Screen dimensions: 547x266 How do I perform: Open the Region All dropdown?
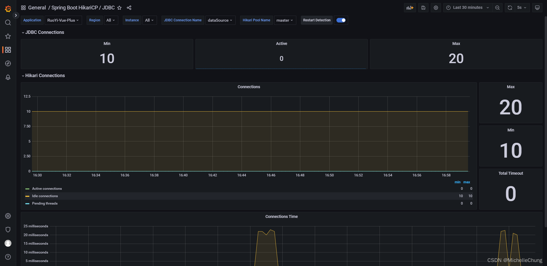(111, 20)
